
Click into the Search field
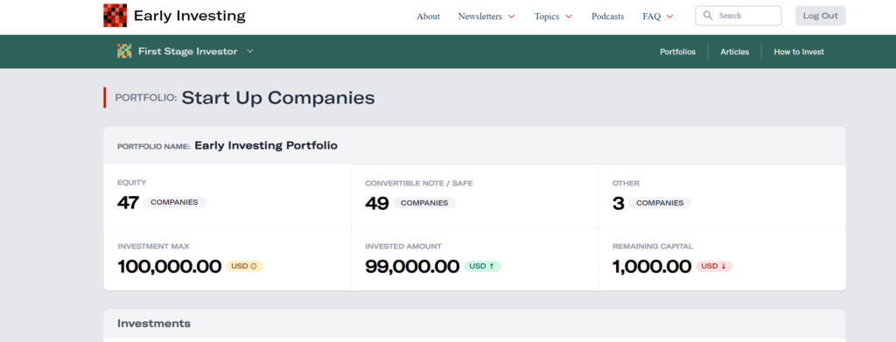pyautogui.click(x=738, y=16)
